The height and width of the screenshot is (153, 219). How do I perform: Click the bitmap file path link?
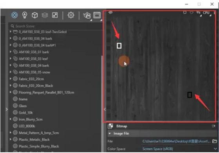[x=177, y=141]
